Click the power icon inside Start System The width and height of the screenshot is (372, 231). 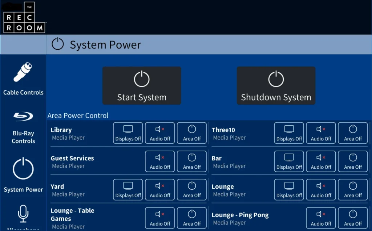(x=142, y=79)
